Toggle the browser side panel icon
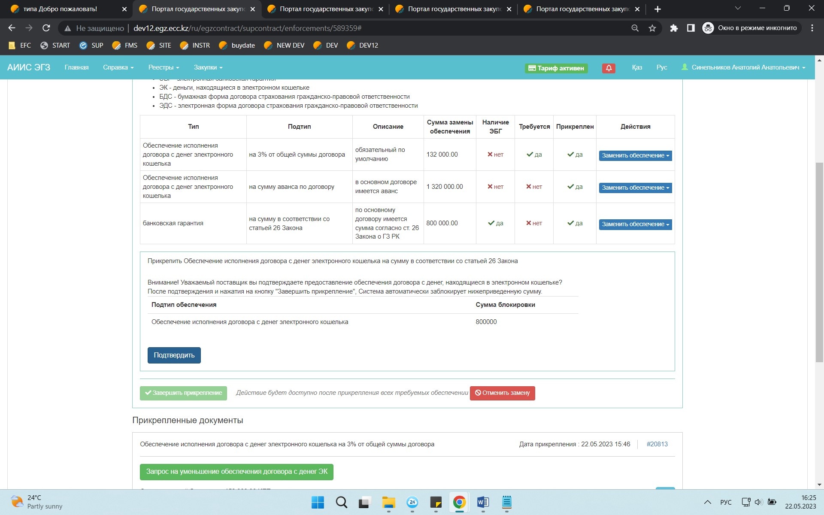The height and width of the screenshot is (515, 824). click(691, 28)
